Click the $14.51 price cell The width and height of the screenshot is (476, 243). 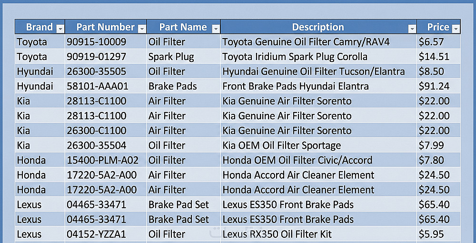point(434,57)
